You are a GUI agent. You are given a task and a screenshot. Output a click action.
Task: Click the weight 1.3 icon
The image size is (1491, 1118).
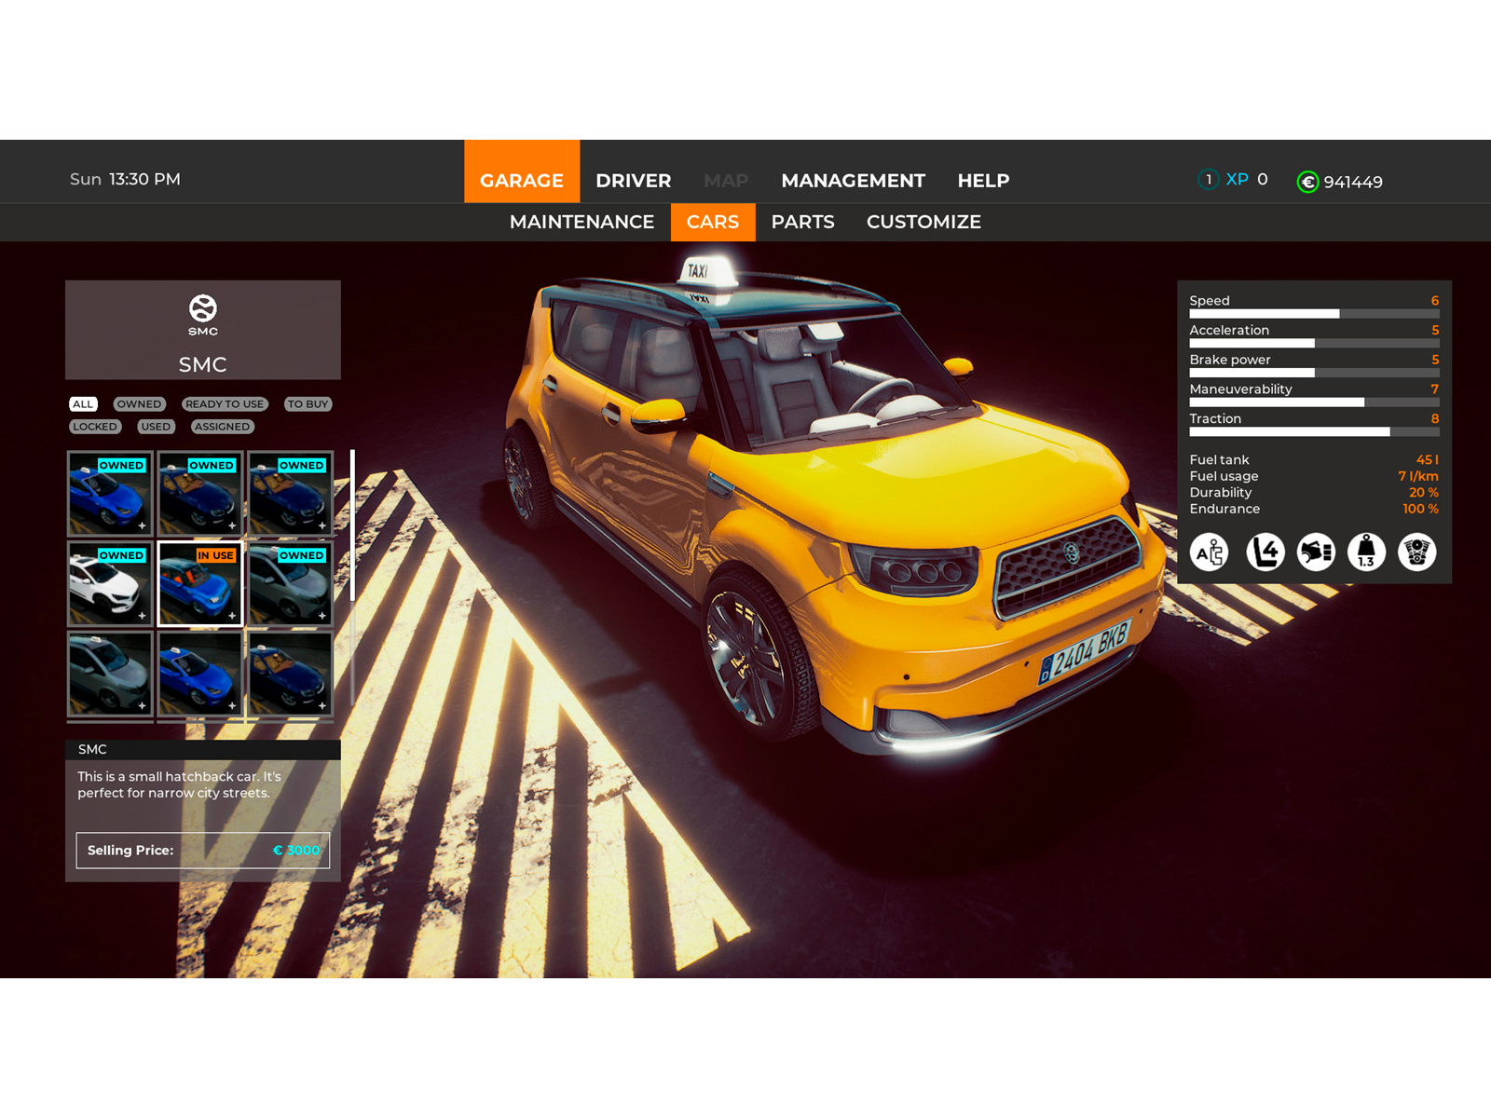click(1366, 552)
